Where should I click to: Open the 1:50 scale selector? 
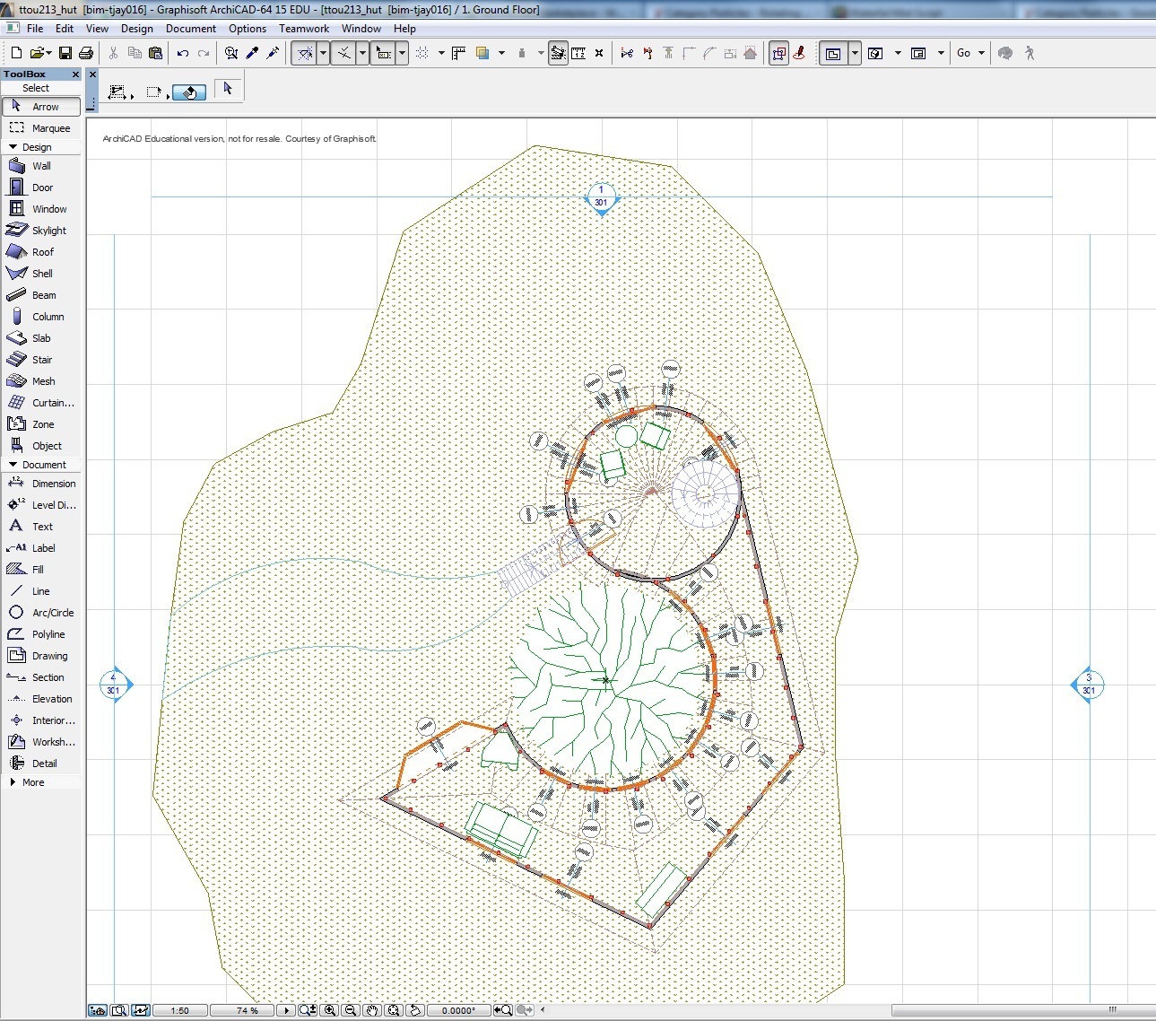(179, 1010)
